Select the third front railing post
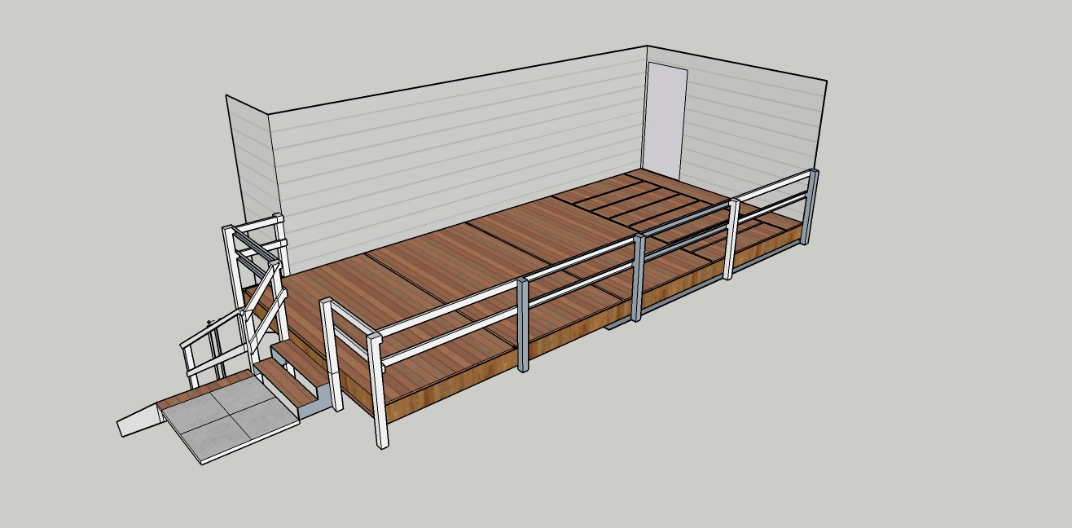The image size is (1072, 528). [639, 277]
